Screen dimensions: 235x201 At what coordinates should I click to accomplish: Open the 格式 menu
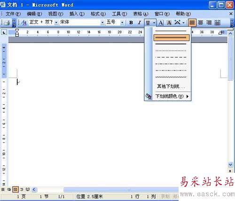[98, 14]
